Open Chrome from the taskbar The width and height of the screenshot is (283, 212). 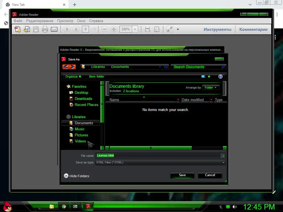click(64, 206)
